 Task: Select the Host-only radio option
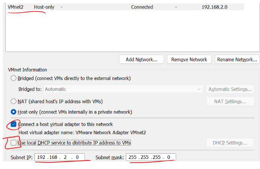[13, 112]
